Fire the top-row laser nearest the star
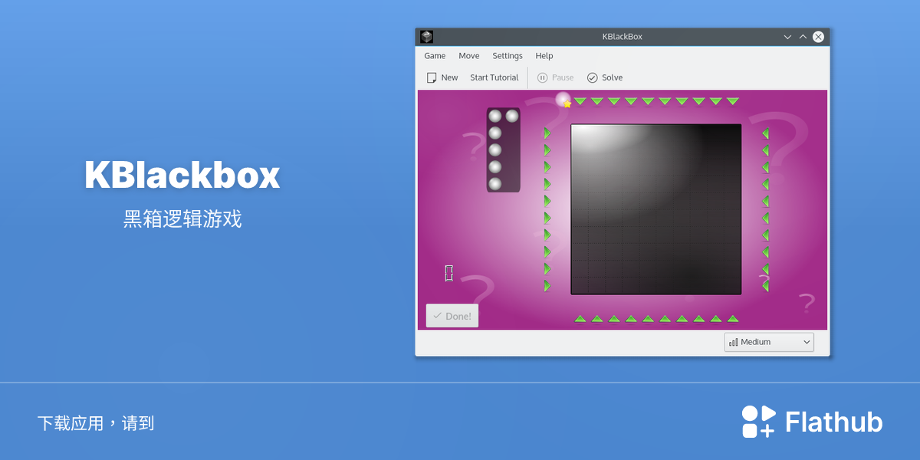 (580, 101)
